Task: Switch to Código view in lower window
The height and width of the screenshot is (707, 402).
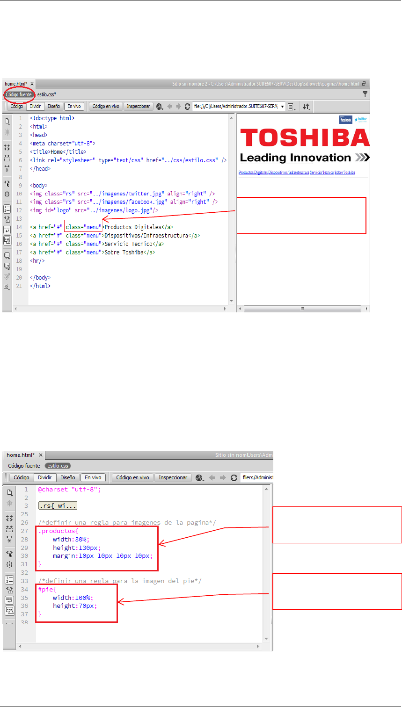Action: click(21, 477)
